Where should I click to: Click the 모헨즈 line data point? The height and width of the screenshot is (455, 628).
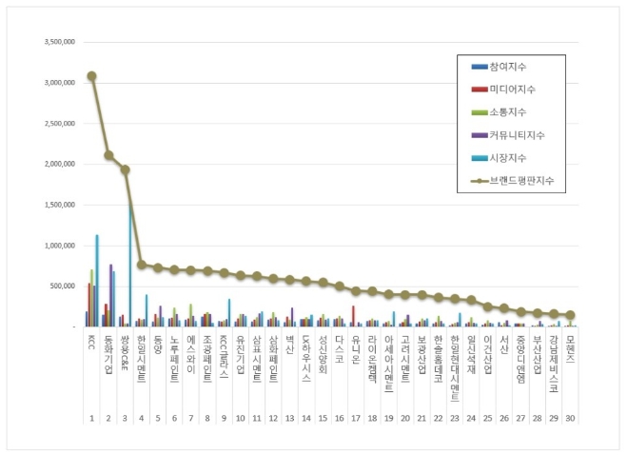[x=570, y=315]
